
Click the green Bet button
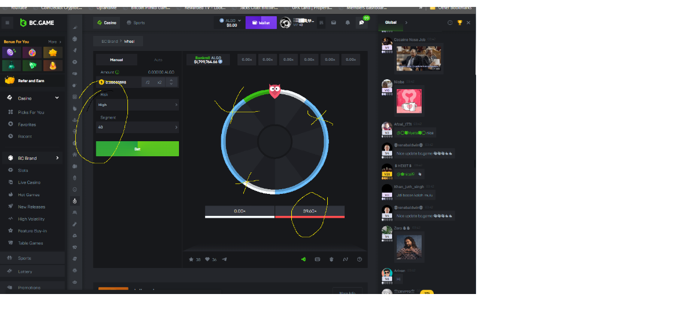pos(137,149)
